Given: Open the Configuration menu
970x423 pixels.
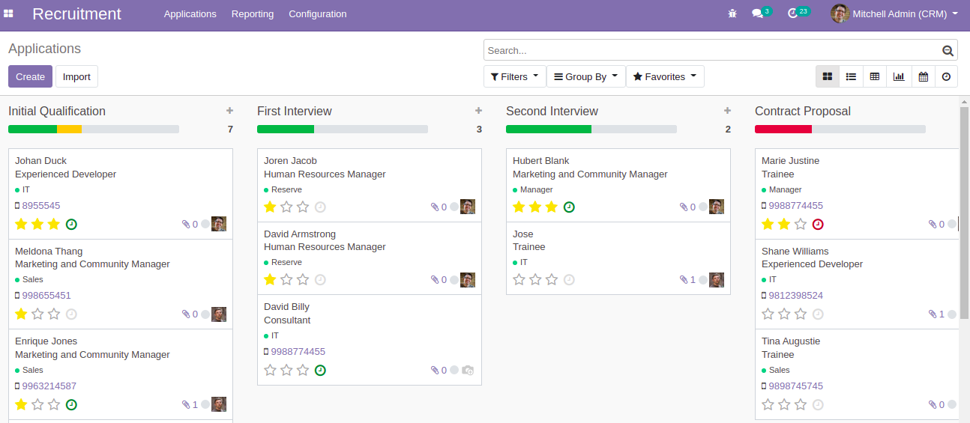Looking at the screenshot, I should [318, 13].
